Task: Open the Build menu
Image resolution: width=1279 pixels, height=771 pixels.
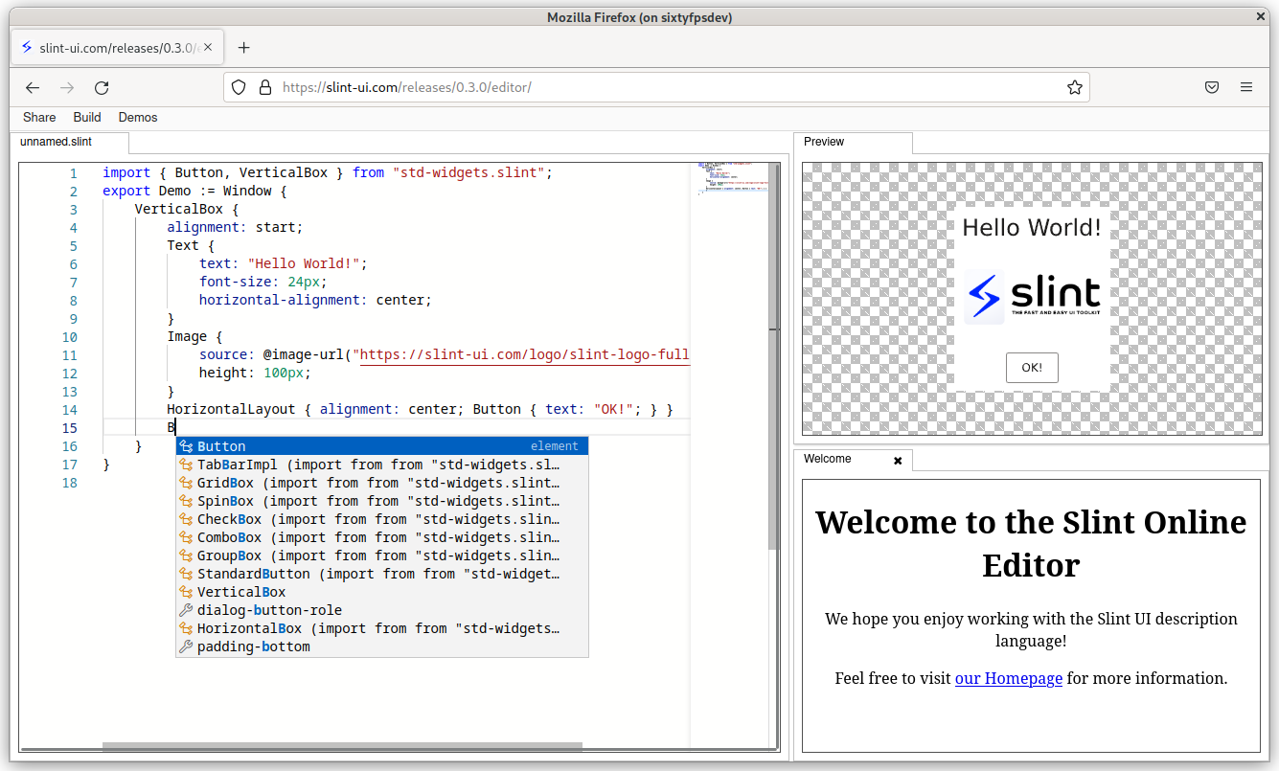Action: pos(87,117)
